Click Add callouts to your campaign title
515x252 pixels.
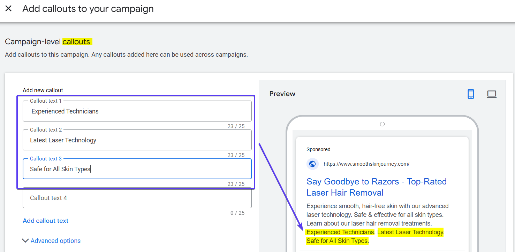(88, 9)
